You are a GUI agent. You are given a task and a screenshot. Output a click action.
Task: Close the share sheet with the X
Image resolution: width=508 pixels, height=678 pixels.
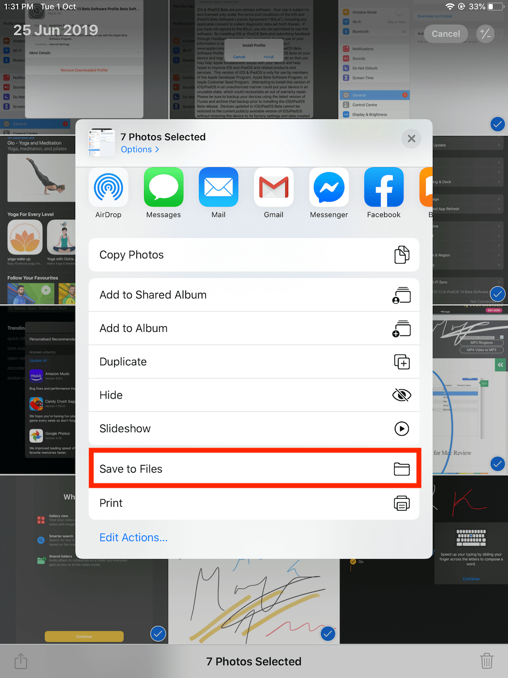coord(411,139)
